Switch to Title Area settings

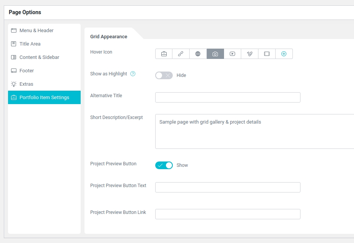pos(30,44)
